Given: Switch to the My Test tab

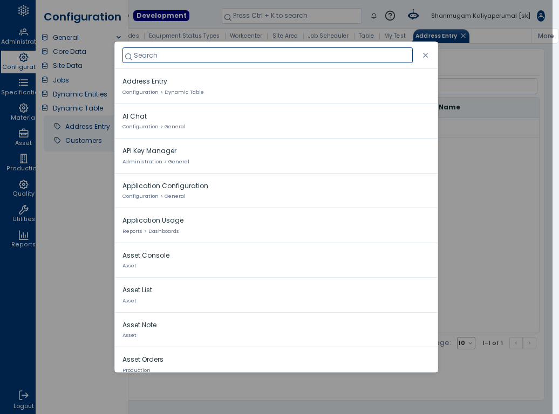Looking at the screenshot, I should click(x=394, y=36).
